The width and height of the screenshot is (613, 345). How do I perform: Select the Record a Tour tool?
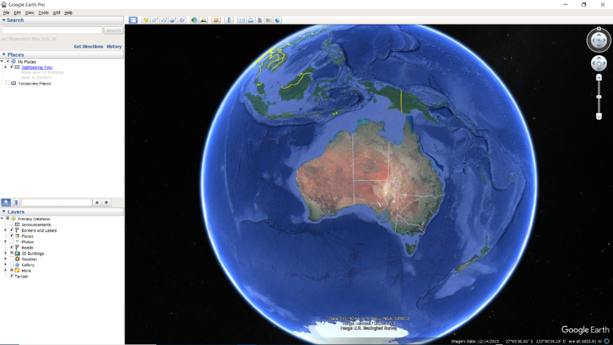point(182,20)
